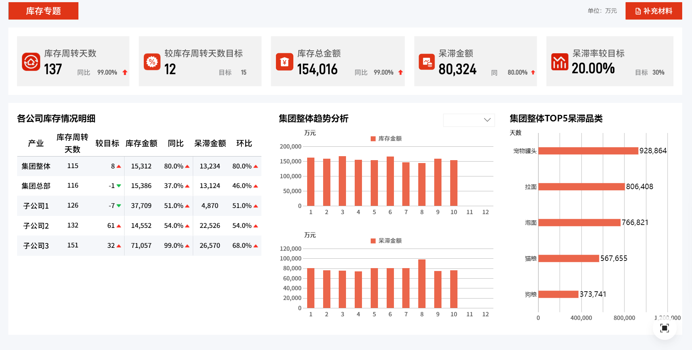The image size is (692, 350).
Task: Click the 80,324 呆滞金额 value
Action: coord(457,69)
